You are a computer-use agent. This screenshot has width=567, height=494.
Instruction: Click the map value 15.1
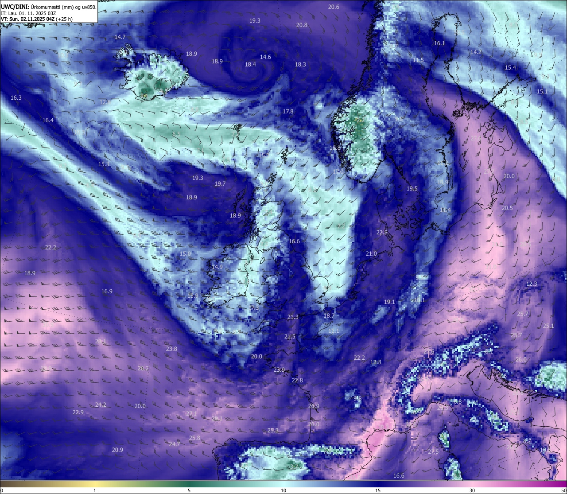pyautogui.click(x=542, y=91)
